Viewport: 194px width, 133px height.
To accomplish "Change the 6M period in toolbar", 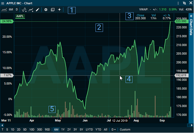I will 11,10.
